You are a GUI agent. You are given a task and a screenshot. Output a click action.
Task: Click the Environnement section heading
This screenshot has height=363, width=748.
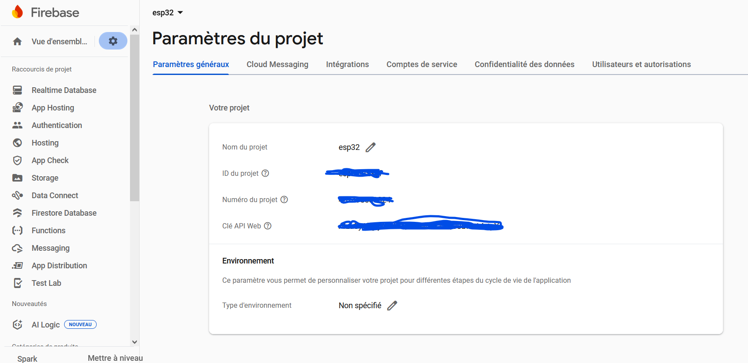(248, 261)
